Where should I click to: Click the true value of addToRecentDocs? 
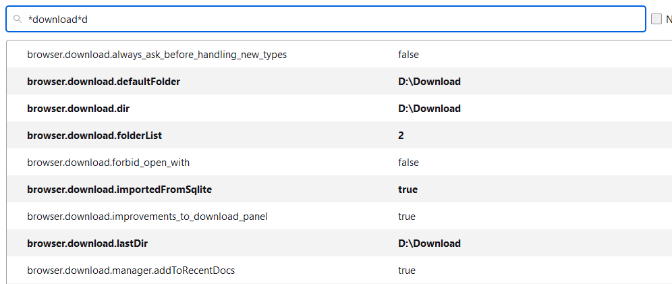pyautogui.click(x=407, y=271)
